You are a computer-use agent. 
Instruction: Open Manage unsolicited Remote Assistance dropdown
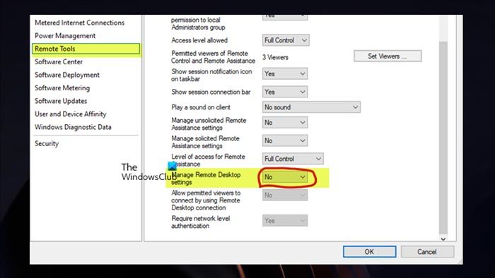(285, 123)
